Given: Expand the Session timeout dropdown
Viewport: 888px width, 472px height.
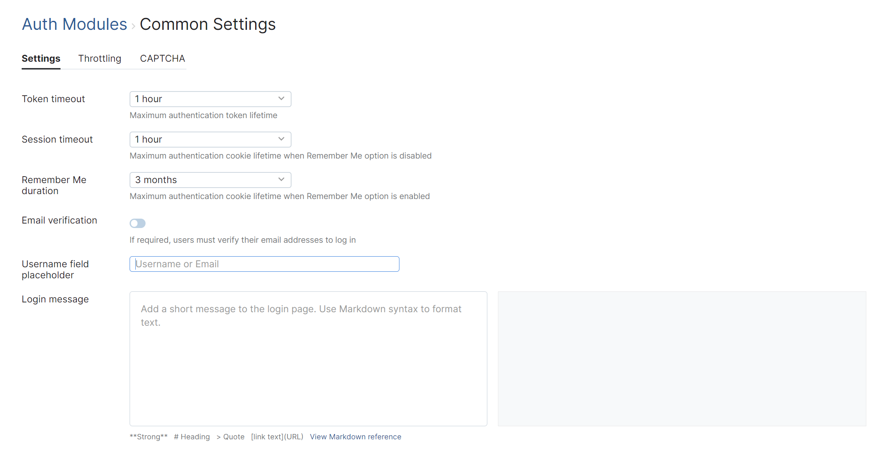Looking at the screenshot, I should pos(210,139).
